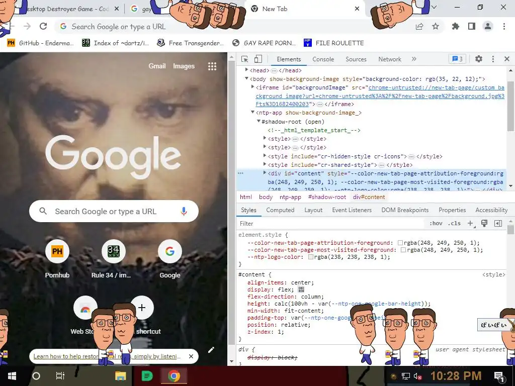Open the Windows Start menu
This screenshot has height=386, width=515.
pos(12,376)
